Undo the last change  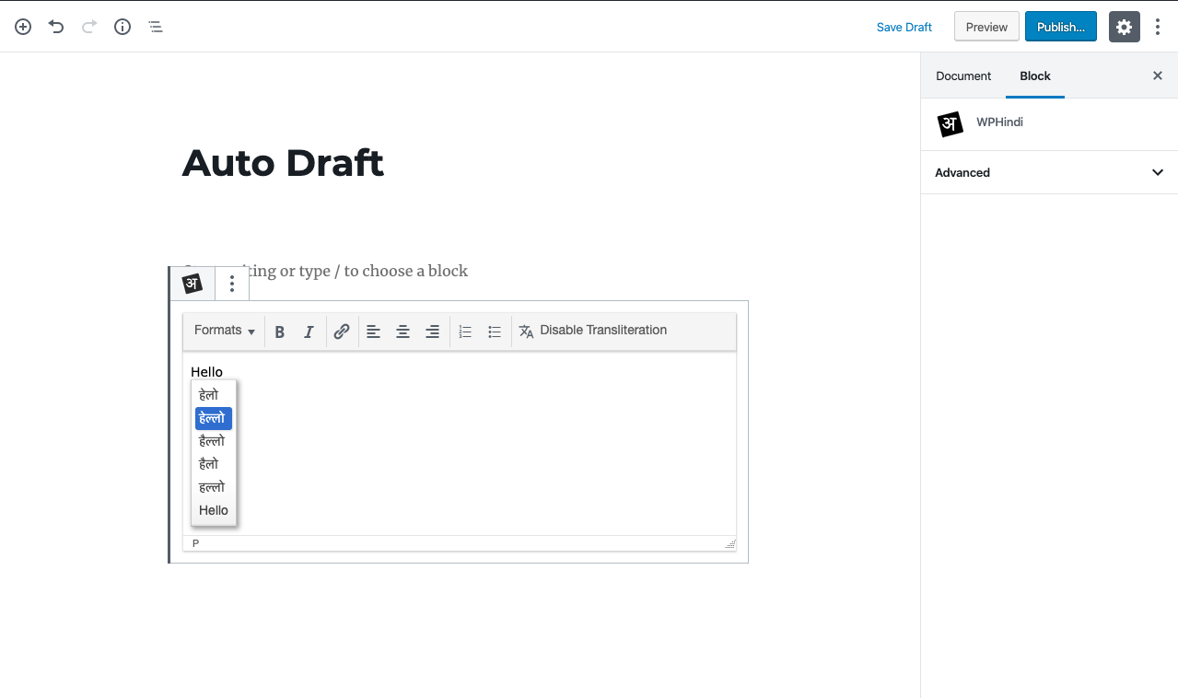[x=56, y=27]
